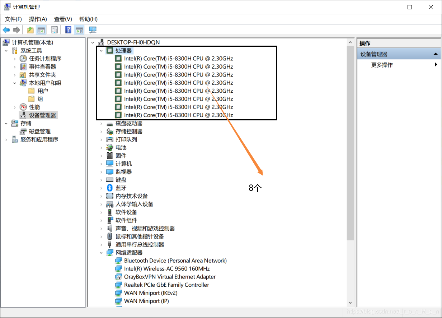Expand the 服务和应用程序 tree node
Viewport: 442px width, 318px height.
pos(6,139)
